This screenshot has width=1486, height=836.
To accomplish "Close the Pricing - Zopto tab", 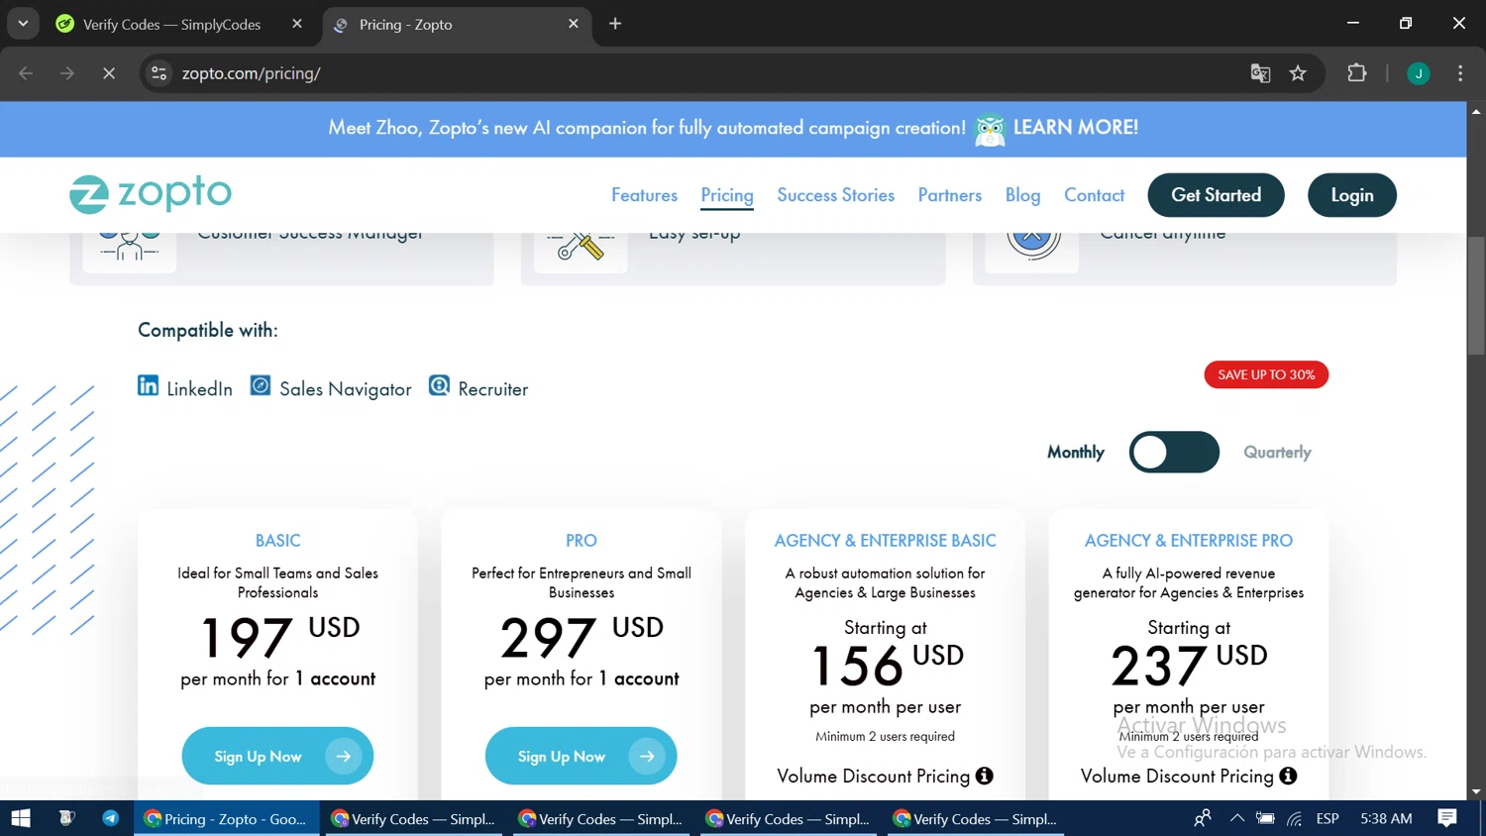I will pyautogui.click(x=574, y=24).
